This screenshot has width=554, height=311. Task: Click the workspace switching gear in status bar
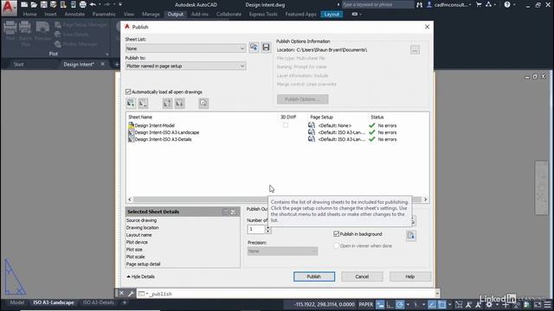[x=489, y=304]
